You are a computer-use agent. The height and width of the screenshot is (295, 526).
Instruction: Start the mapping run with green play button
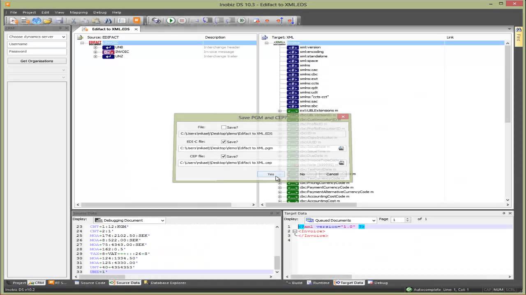tap(171, 20)
